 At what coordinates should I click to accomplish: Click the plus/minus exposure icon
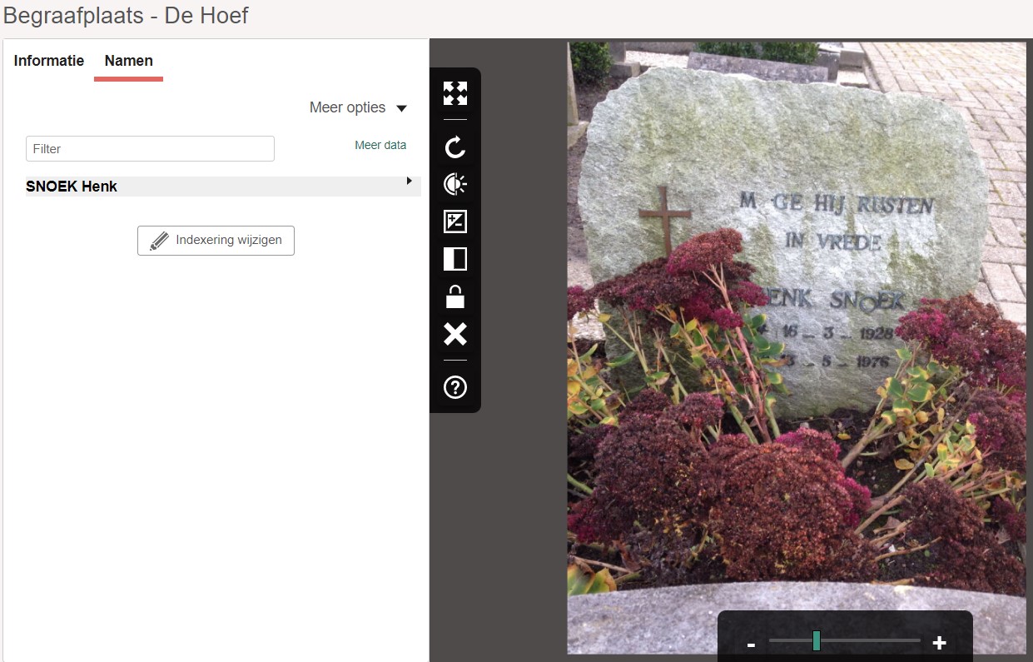click(455, 221)
